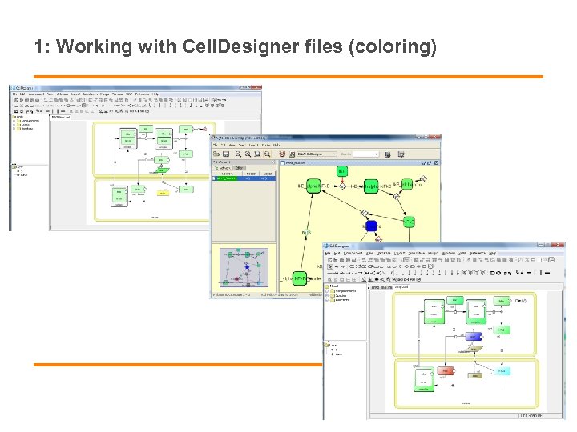Screen dimensions: 577x432
Task: Select first file tab in bottom-right CellDesigner
Action: (x=381, y=287)
